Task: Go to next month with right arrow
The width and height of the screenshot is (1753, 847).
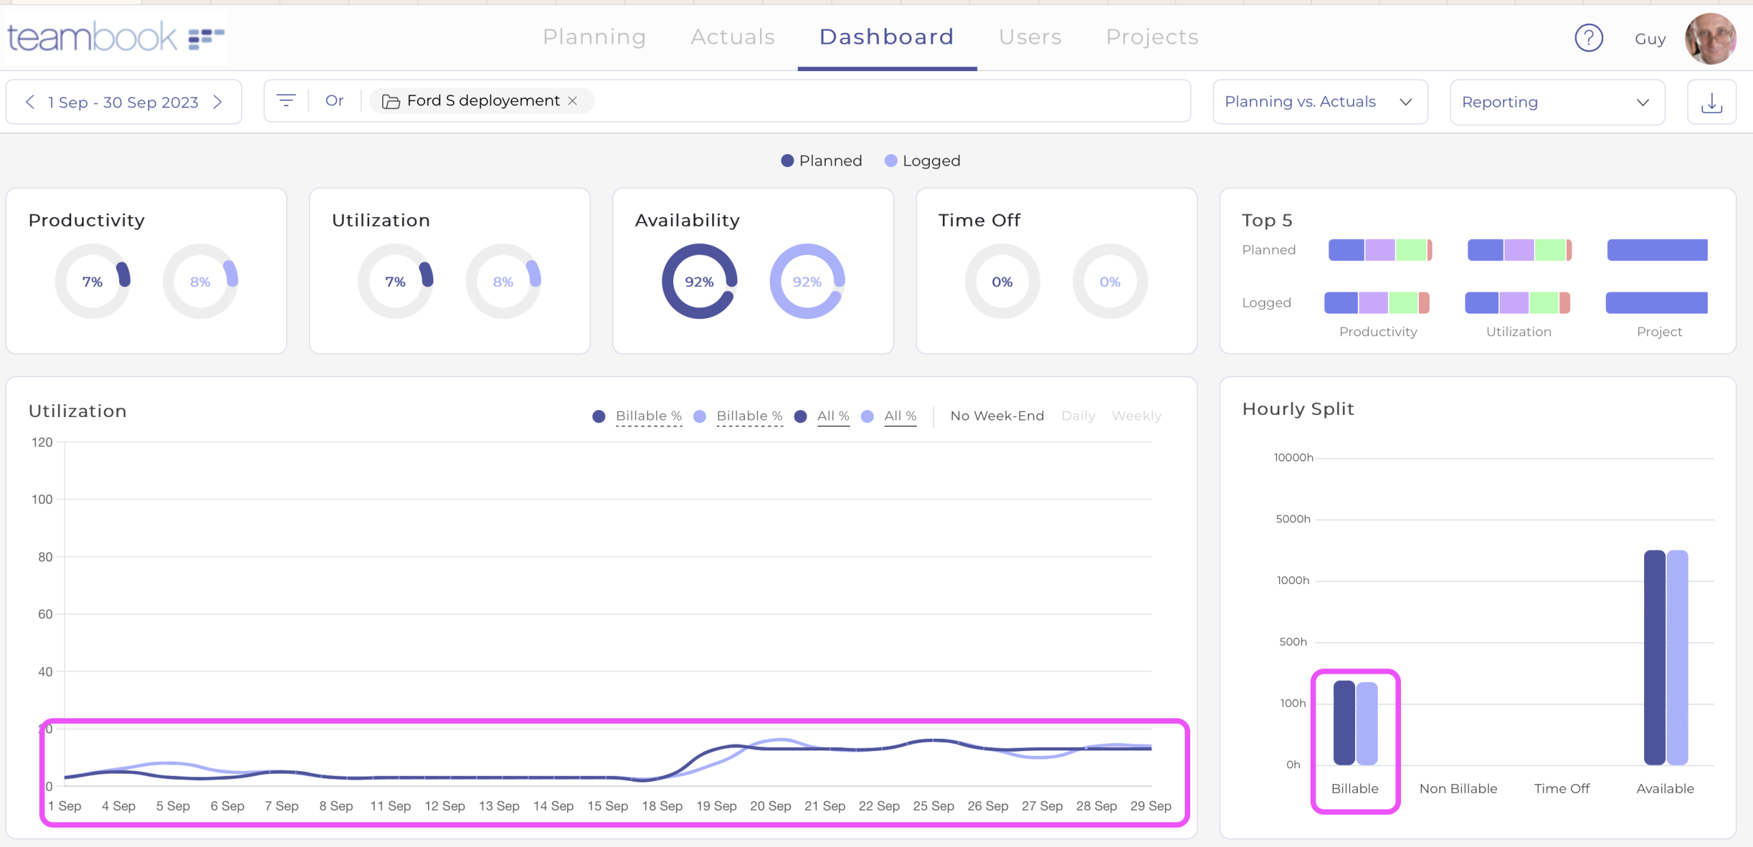Action: [x=218, y=102]
